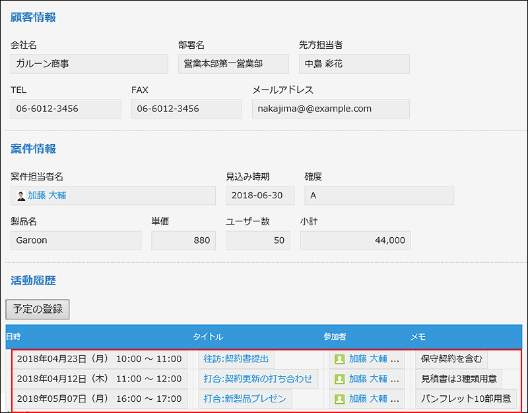The image size is (528, 413).
Task: Click the 日時 column header
Action: point(13,337)
